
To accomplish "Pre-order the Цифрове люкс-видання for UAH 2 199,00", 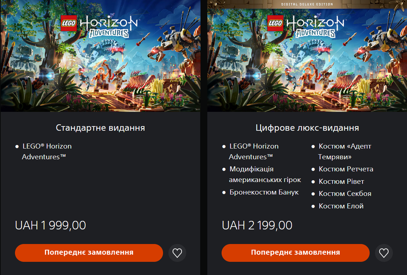I will point(295,253).
